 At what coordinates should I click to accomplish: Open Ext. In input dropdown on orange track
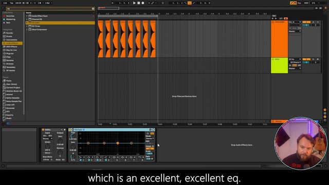[295, 22]
